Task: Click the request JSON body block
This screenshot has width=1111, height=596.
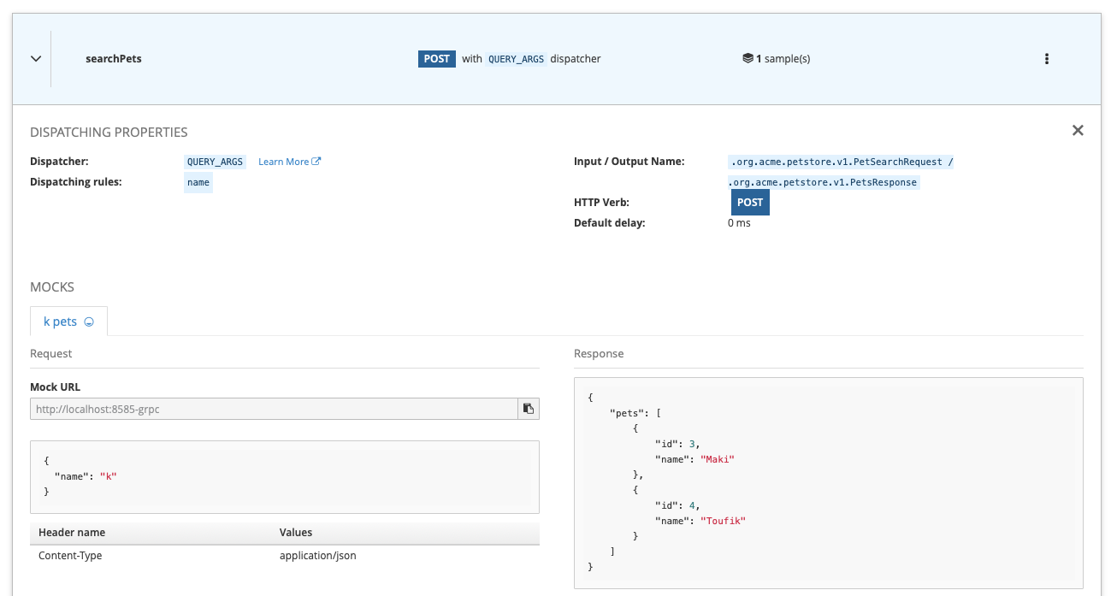Action: pyautogui.click(x=284, y=476)
